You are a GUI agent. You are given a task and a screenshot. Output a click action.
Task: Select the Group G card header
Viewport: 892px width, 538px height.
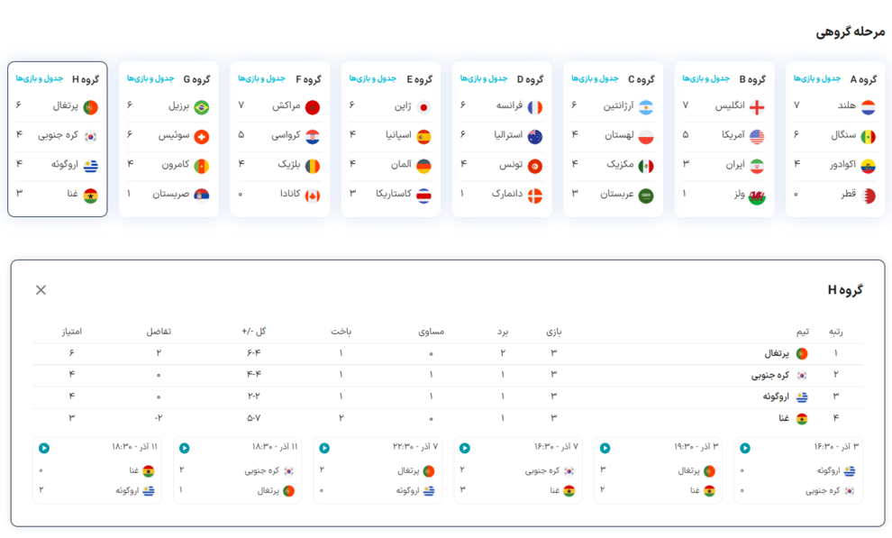[197, 79]
